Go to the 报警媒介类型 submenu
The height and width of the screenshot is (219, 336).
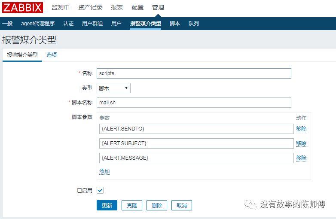point(146,23)
